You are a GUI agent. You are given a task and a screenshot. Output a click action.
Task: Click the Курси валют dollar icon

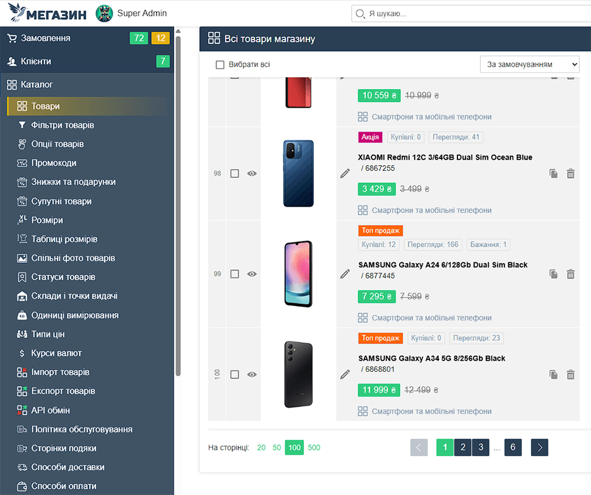coord(22,353)
